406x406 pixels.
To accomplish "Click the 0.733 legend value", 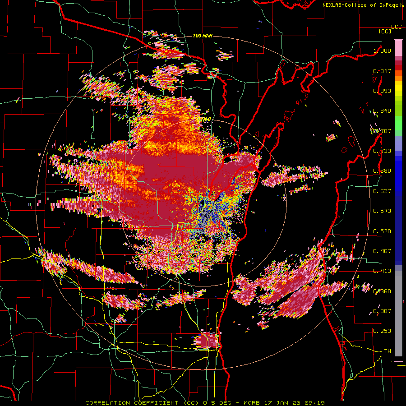I will 382,151.
